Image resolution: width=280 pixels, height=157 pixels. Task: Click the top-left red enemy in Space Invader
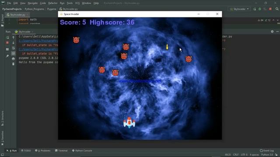point(76,40)
